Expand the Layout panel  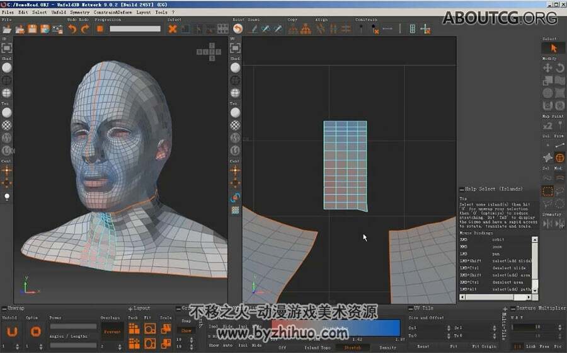(130, 308)
